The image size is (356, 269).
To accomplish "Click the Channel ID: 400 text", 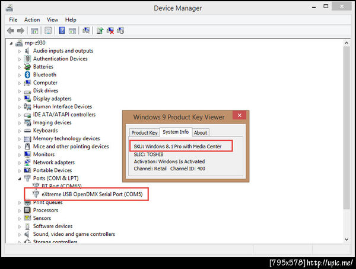I will tap(187, 168).
